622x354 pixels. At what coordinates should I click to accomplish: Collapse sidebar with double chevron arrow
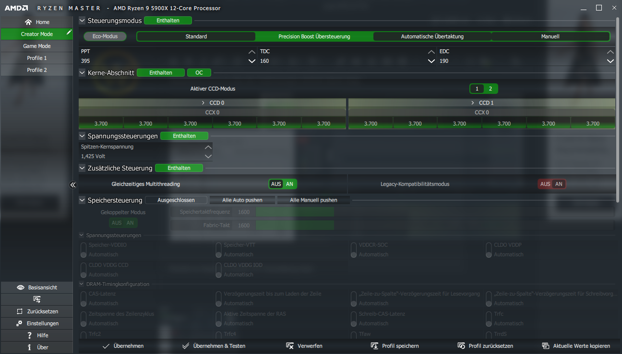click(73, 185)
